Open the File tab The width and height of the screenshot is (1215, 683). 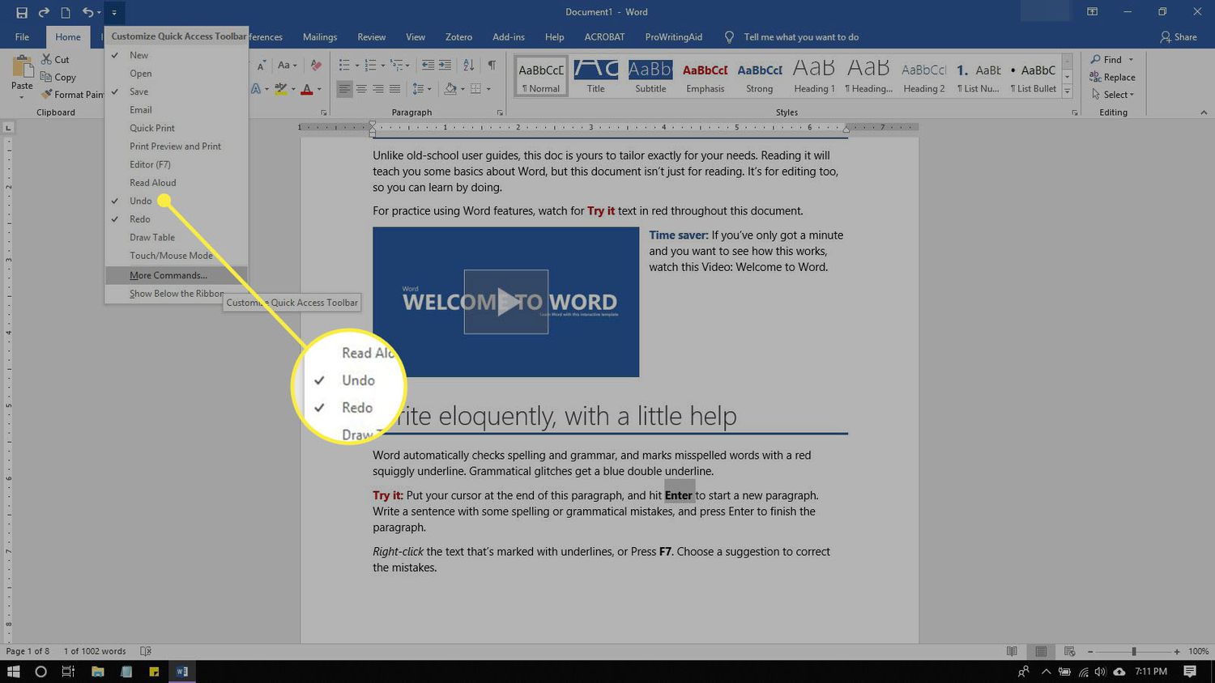[22, 37]
